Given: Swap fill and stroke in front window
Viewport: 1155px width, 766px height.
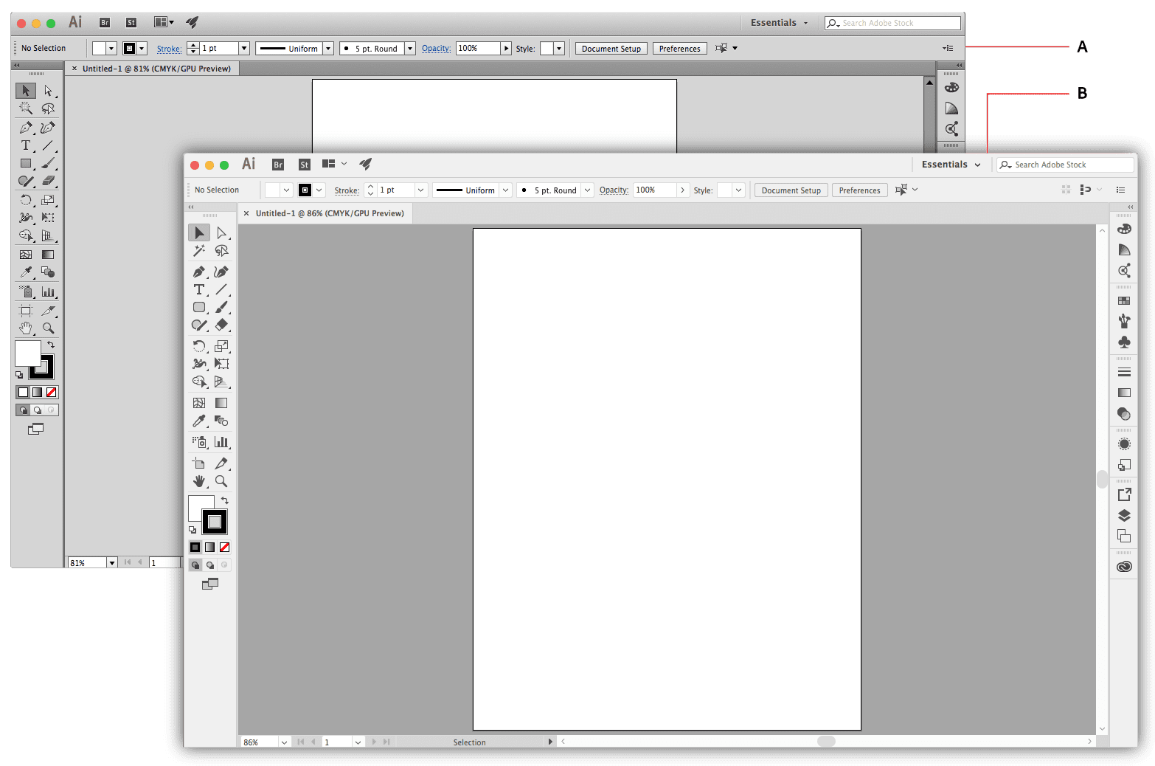Looking at the screenshot, I should pos(225,500).
